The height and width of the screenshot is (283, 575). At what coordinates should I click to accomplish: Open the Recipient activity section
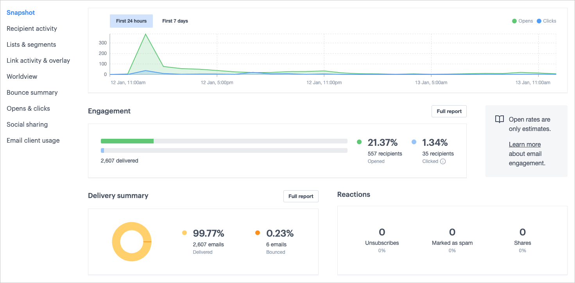[32, 28]
